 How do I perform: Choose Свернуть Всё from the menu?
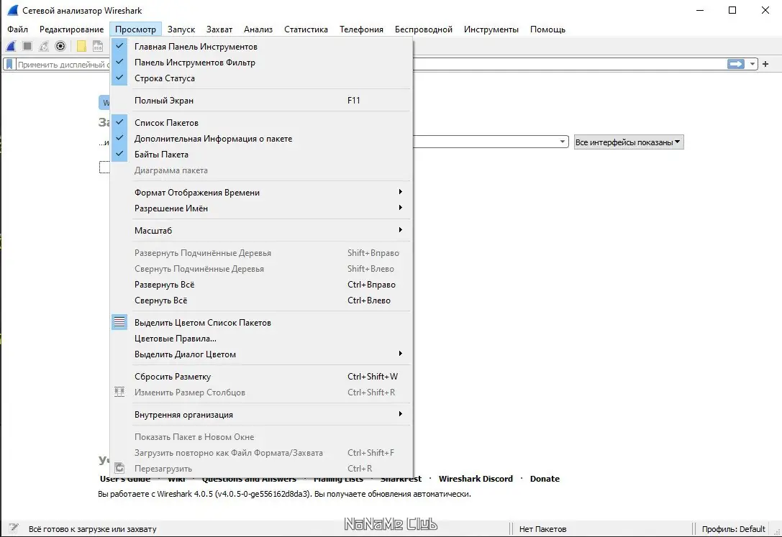pos(262,300)
